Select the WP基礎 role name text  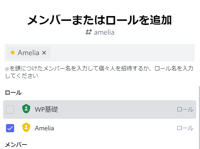pyautogui.click(x=46, y=110)
